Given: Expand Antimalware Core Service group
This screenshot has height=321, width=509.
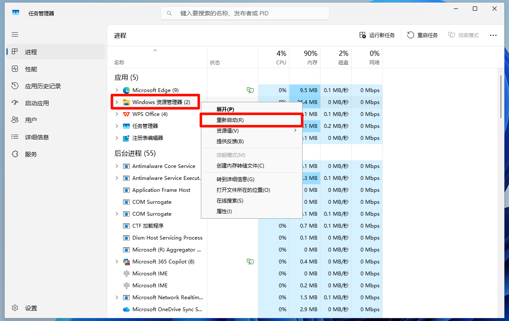Looking at the screenshot, I should click(117, 166).
